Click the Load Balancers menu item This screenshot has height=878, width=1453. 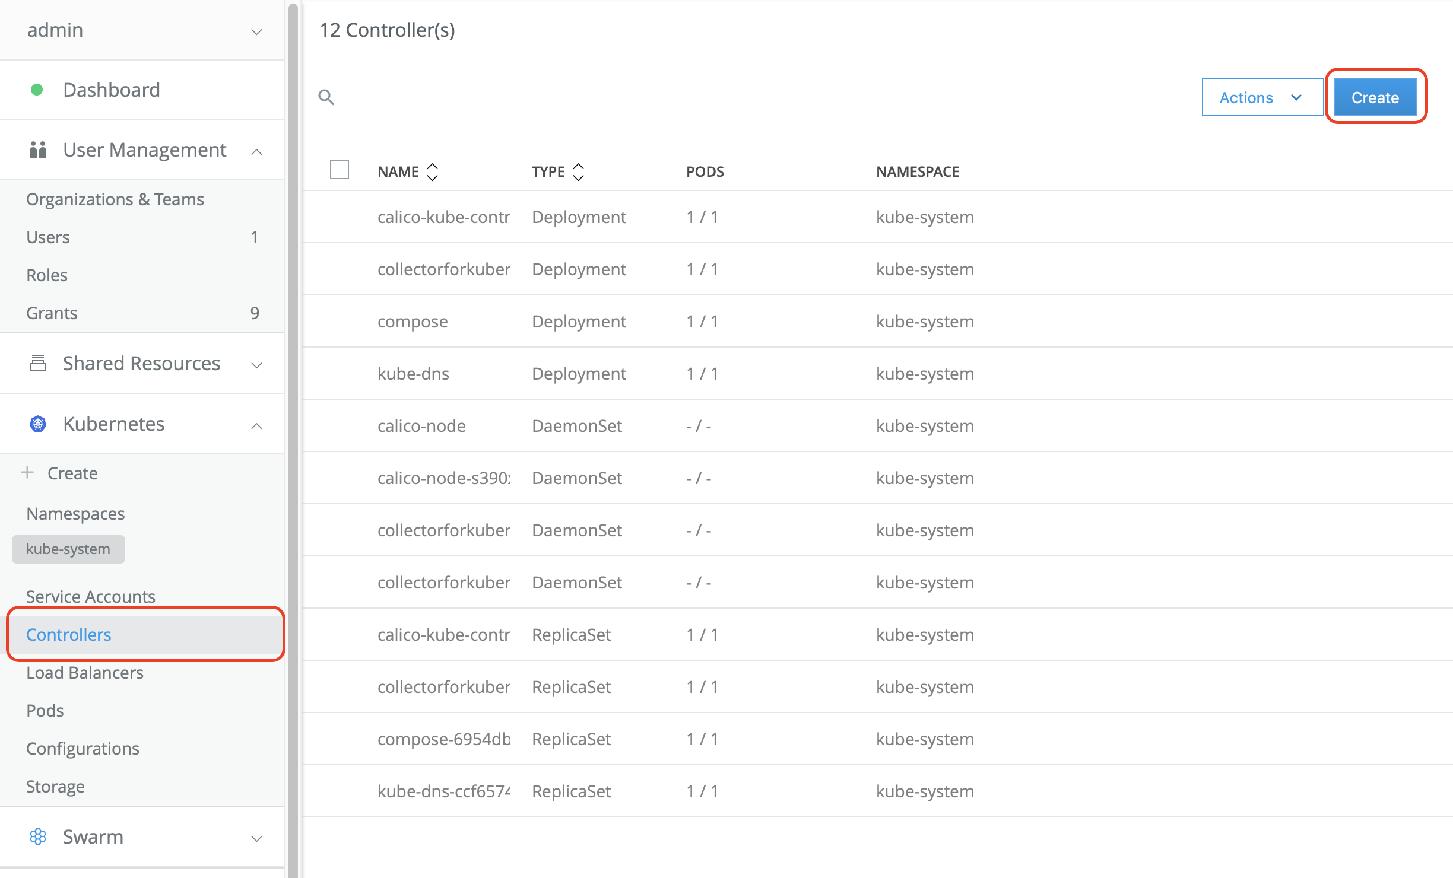[x=85, y=673]
